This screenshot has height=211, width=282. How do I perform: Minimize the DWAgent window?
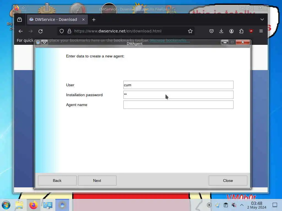click(x=225, y=42)
